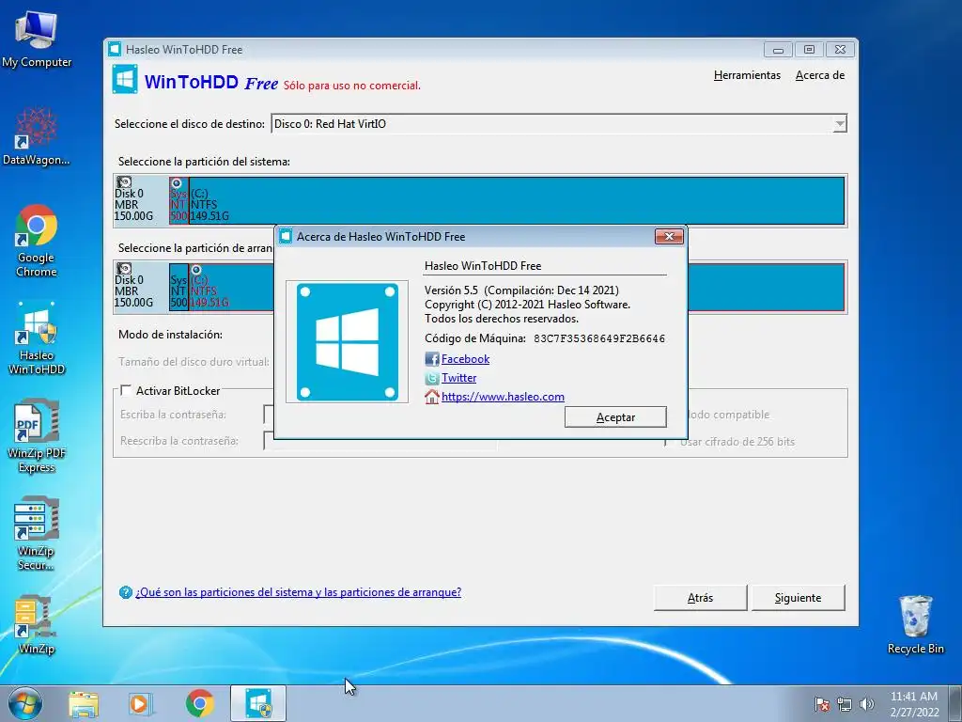
Task: Click the Twitter bird icon
Action: [432, 378]
